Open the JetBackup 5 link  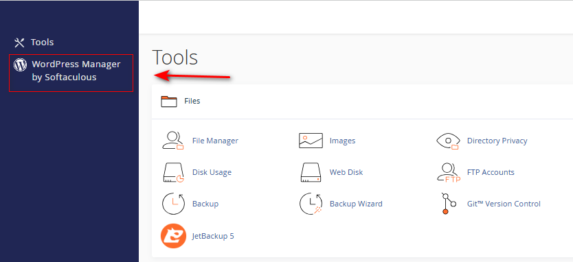click(x=213, y=236)
